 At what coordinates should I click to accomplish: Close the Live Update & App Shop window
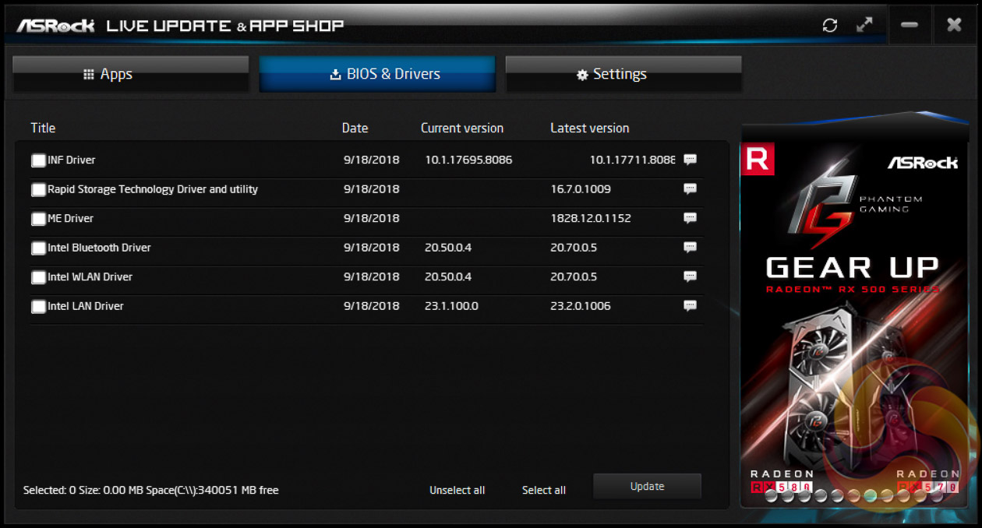[954, 24]
